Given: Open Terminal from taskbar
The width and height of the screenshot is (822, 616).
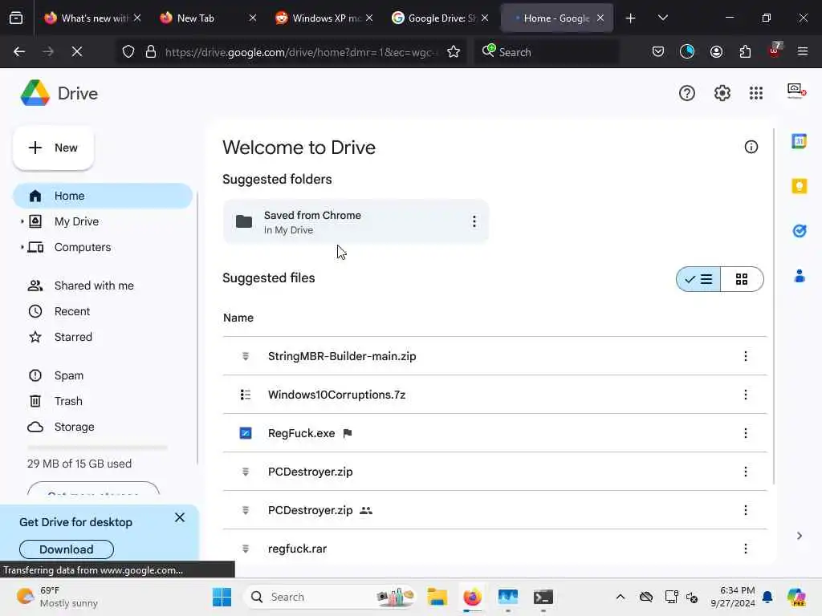Looking at the screenshot, I should click(x=543, y=597).
